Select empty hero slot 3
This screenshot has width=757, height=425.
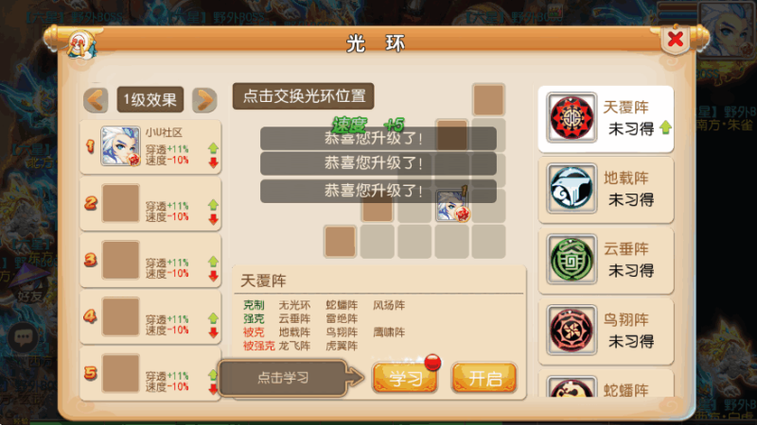click(121, 260)
